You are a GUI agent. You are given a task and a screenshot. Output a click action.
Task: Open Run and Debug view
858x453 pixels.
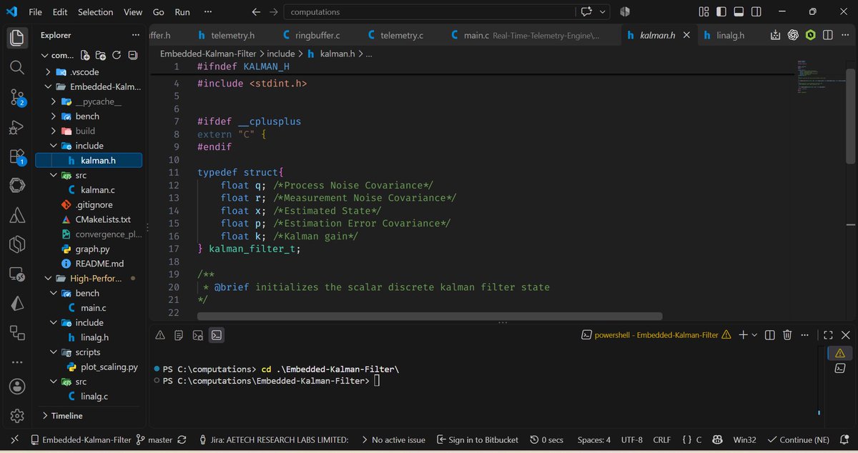click(17, 127)
